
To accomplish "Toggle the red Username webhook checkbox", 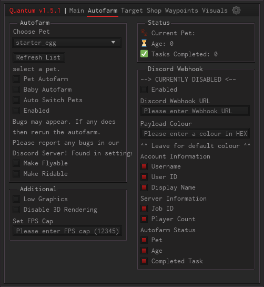I will tap(144, 166).
